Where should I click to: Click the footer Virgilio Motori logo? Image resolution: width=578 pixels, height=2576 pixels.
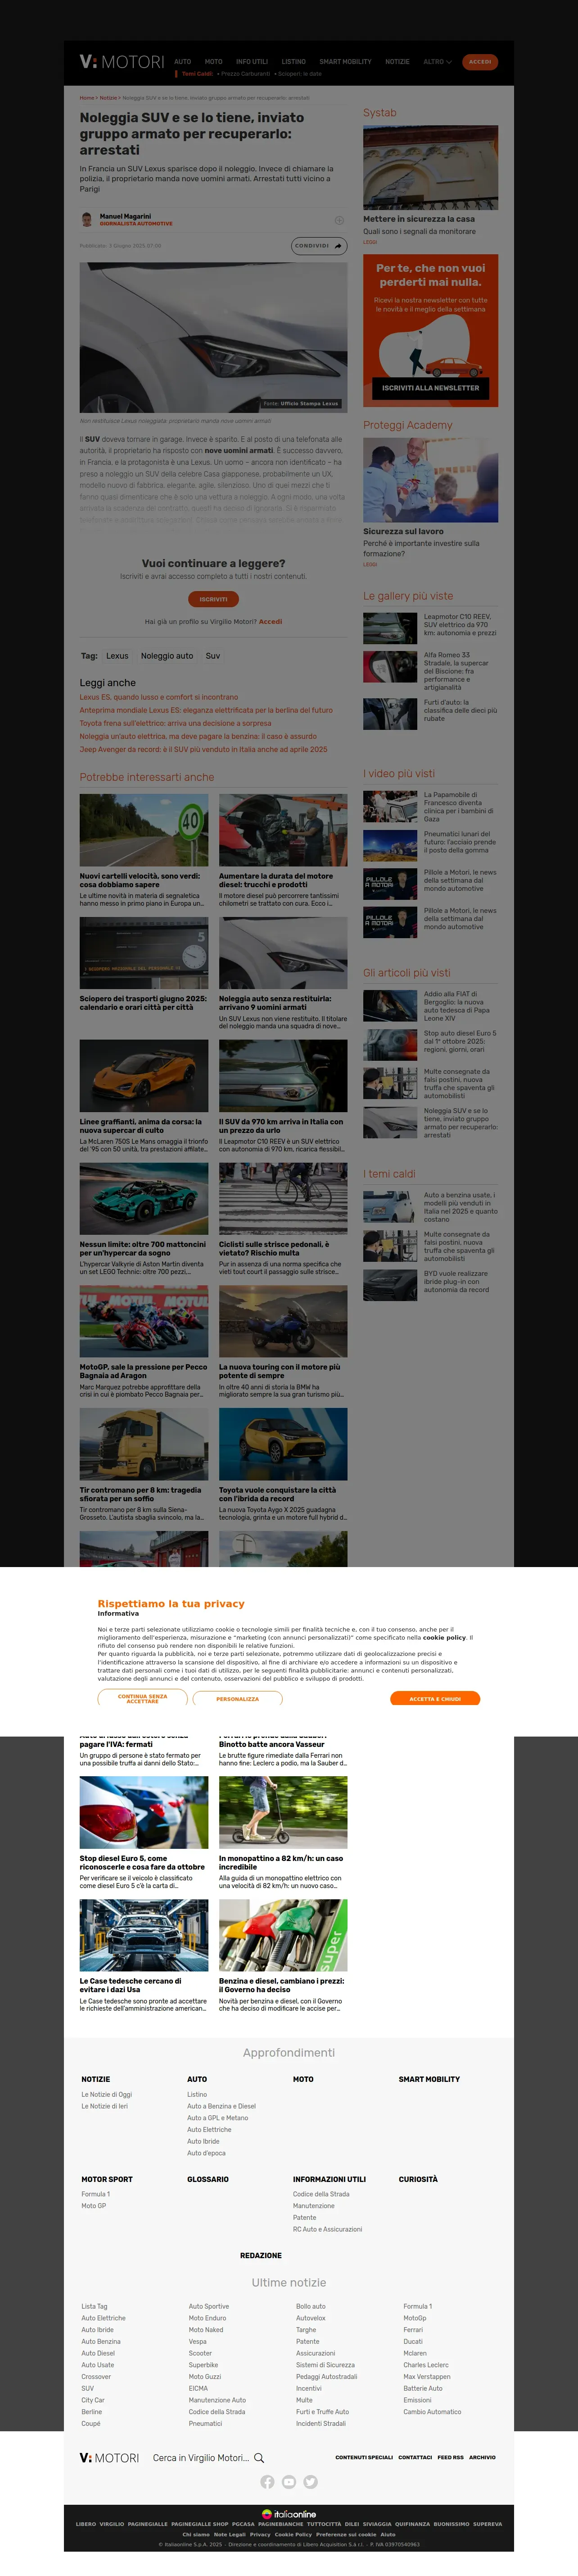(x=109, y=2457)
